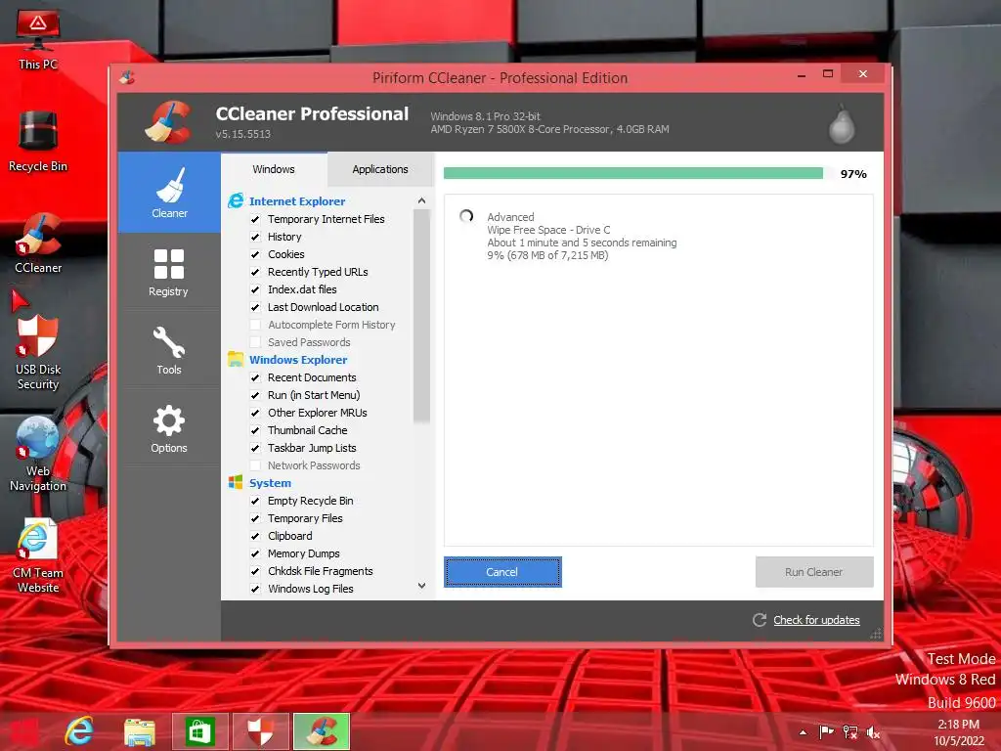The image size is (1001, 751).
Task: Select the CM Team Website desktop shortcut
Action: 38,556
